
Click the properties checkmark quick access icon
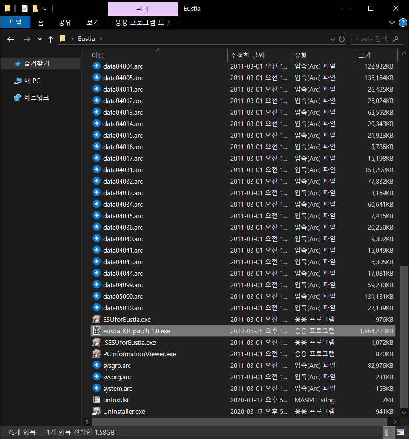[x=25, y=9]
